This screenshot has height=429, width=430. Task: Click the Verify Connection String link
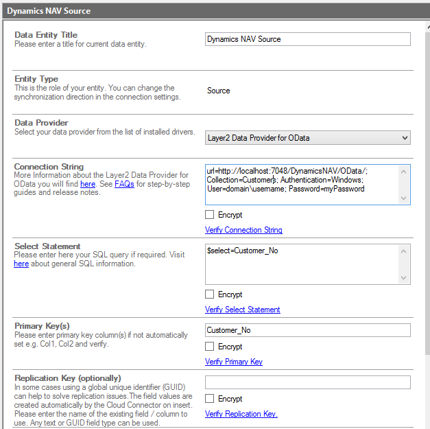click(x=243, y=230)
